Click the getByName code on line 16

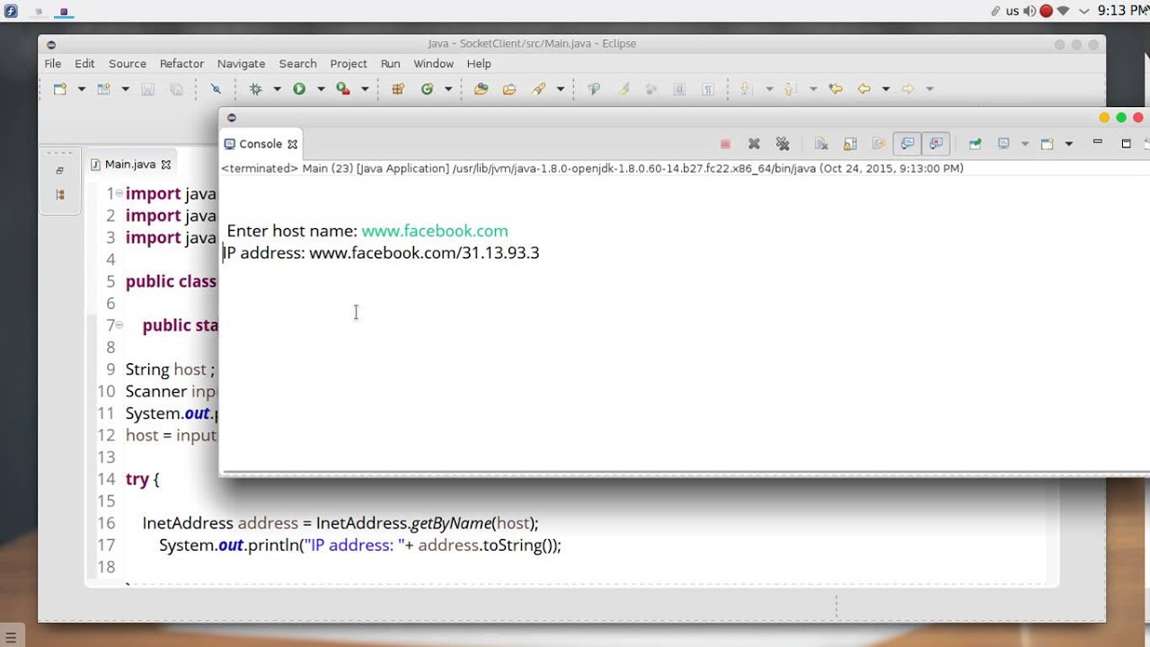click(452, 523)
